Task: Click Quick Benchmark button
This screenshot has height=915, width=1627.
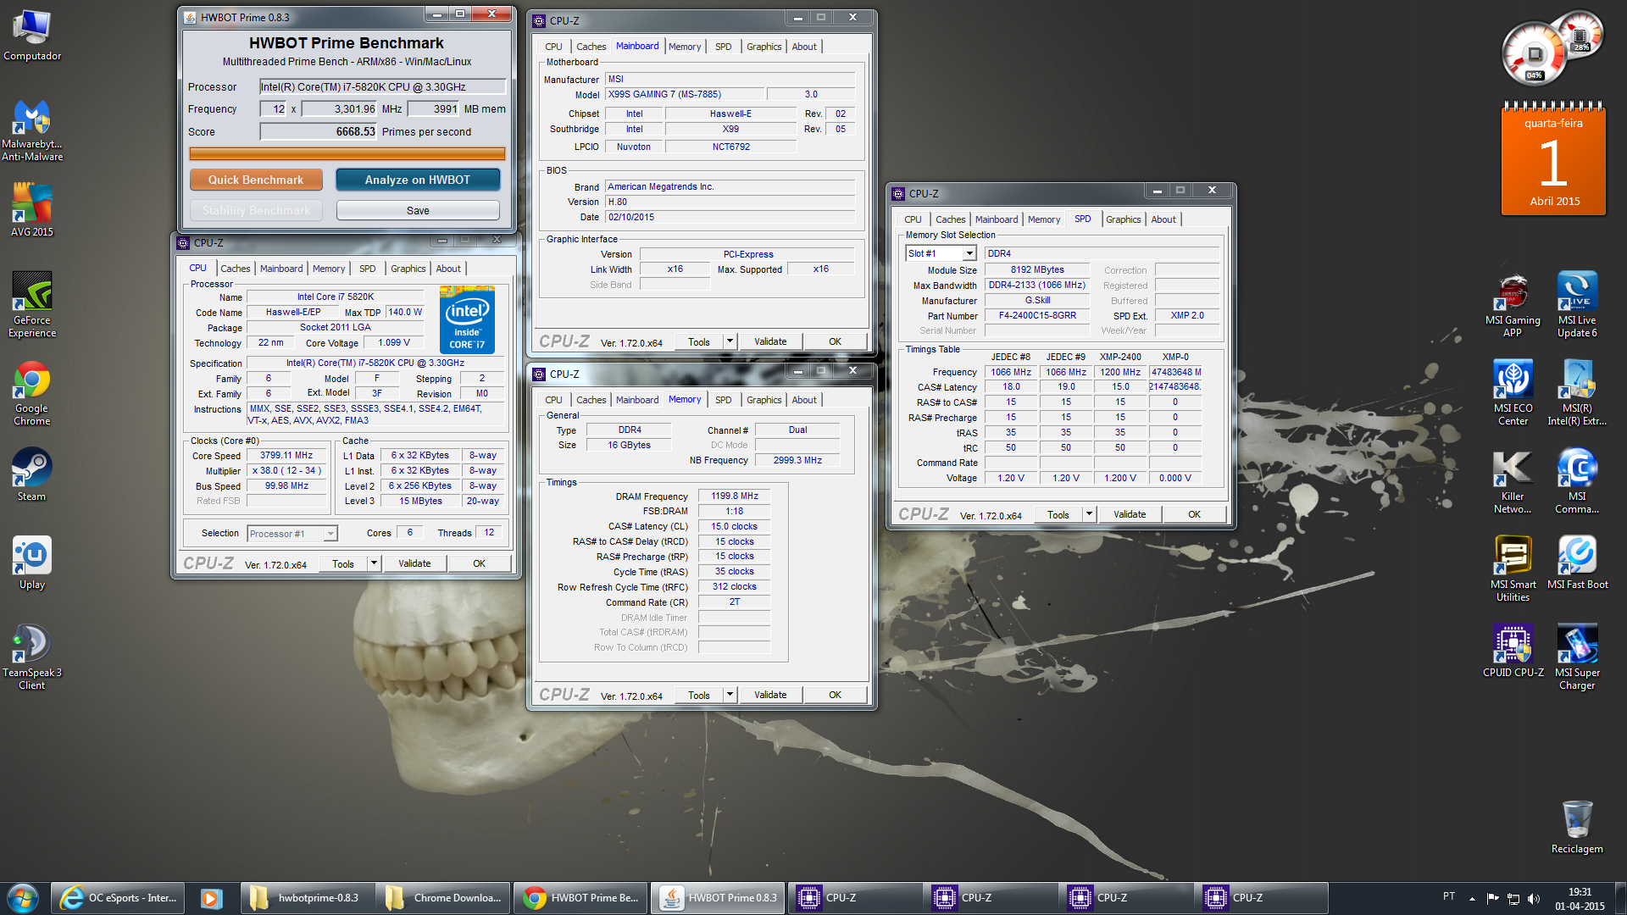Action: tap(256, 180)
